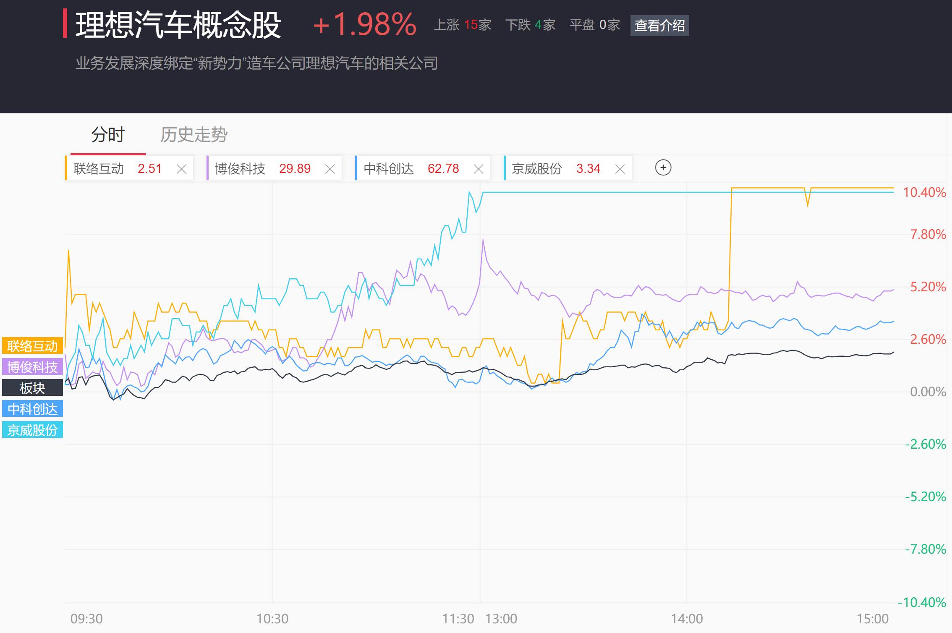Remove 京威股份 with its X icon
Screen dimensions: 952x633
pyautogui.click(x=620, y=169)
